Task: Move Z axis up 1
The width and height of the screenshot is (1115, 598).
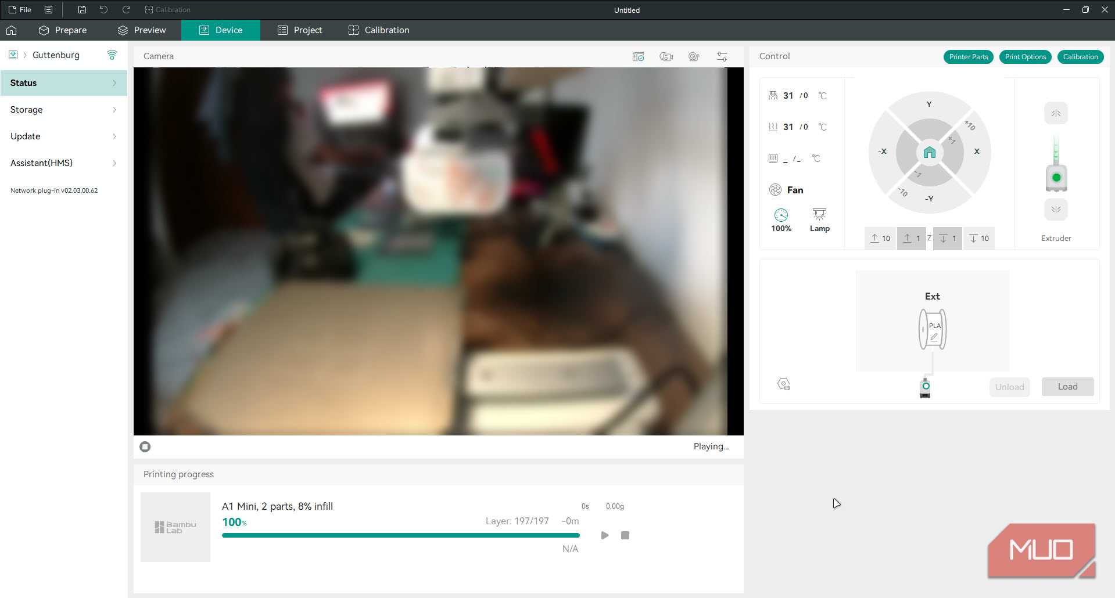Action: pos(912,238)
